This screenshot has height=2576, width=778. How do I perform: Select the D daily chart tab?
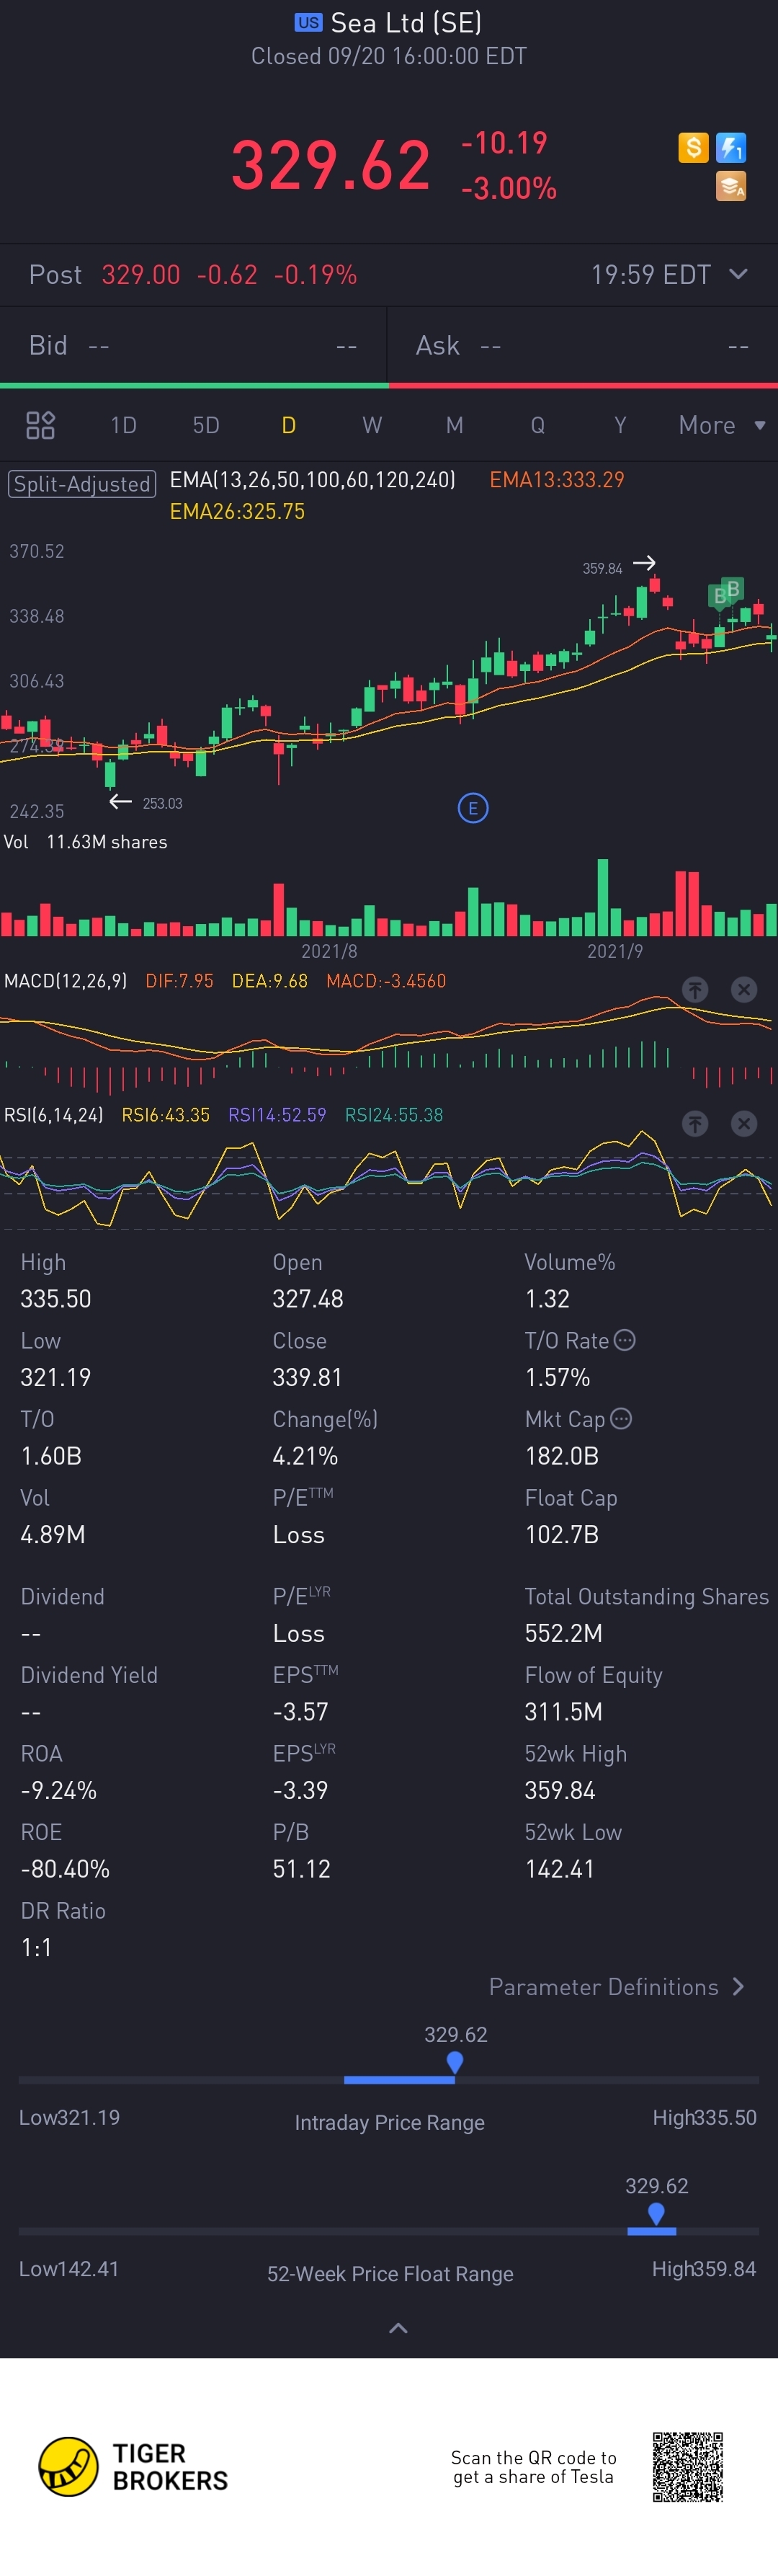point(289,425)
